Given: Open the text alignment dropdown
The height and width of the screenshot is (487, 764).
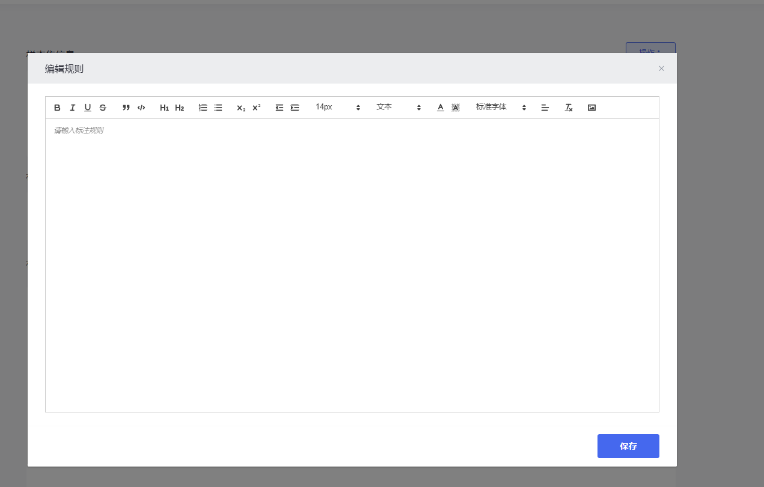Looking at the screenshot, I should [545, 108].
